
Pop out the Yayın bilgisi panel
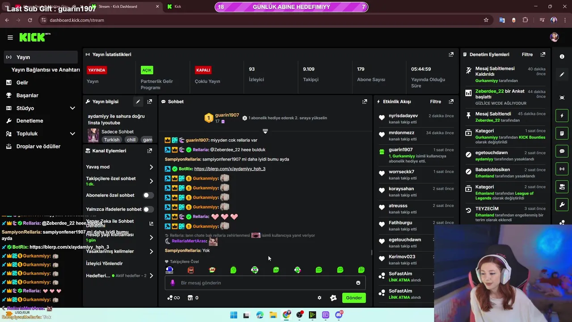coord(150,102)
